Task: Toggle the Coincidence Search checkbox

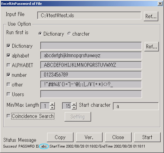Action: (8, 116)
